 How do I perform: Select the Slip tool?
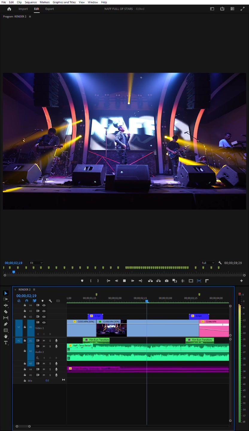pyautogui.click(x=6, y=318)
